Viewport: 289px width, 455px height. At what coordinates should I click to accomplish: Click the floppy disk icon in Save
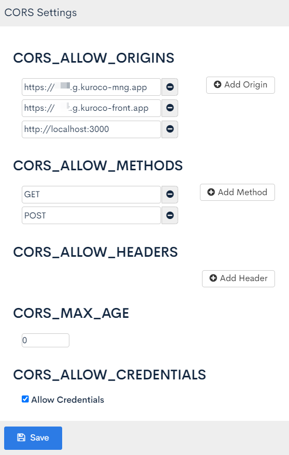[21, 437]
